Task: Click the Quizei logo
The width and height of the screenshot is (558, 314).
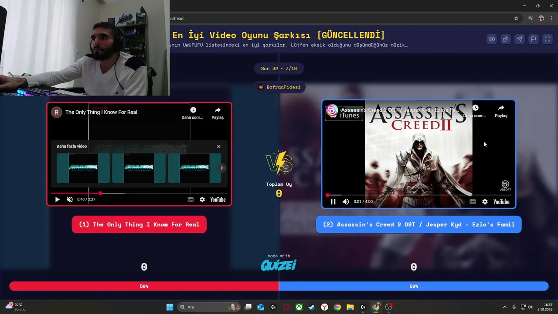Action: 279,265
